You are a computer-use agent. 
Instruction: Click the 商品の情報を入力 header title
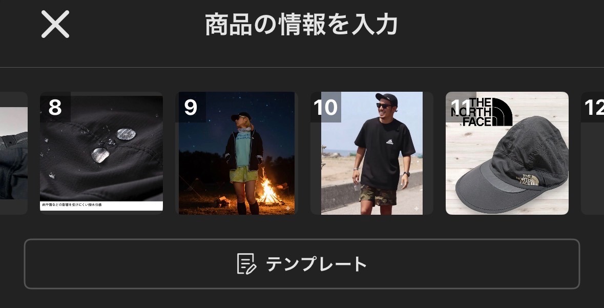coord(301,24)
